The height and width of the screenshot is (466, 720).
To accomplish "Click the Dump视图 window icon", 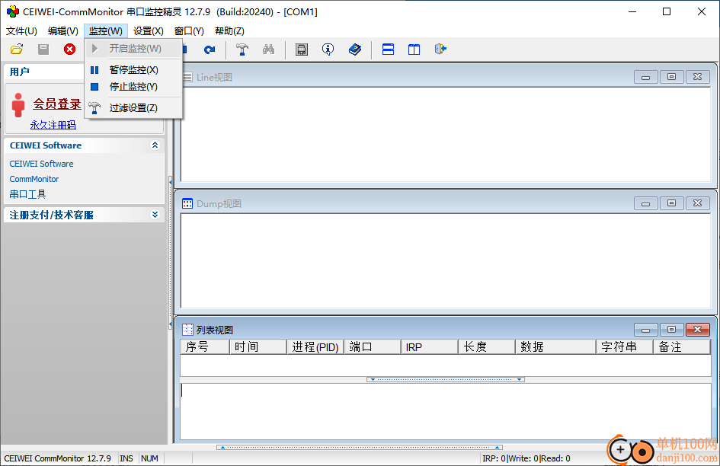I will coord(187,203).
